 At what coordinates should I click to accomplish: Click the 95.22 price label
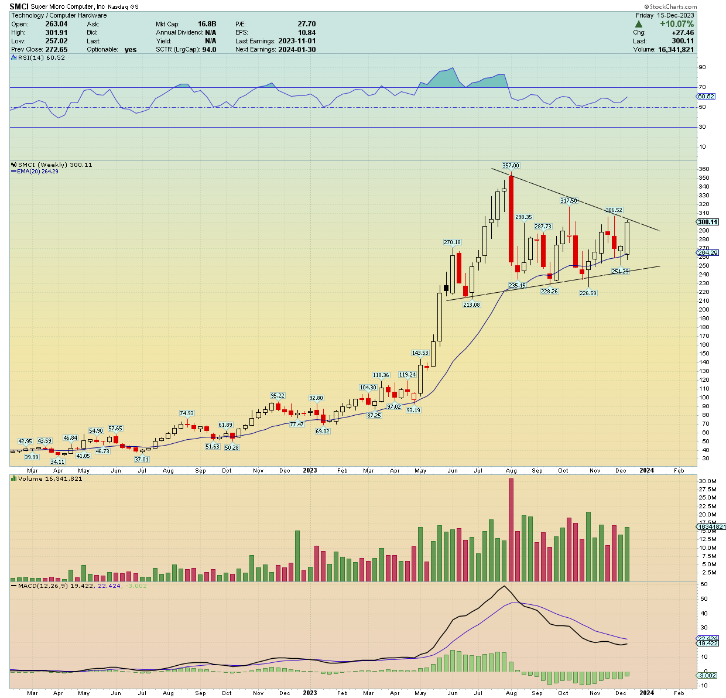[278, 396]
